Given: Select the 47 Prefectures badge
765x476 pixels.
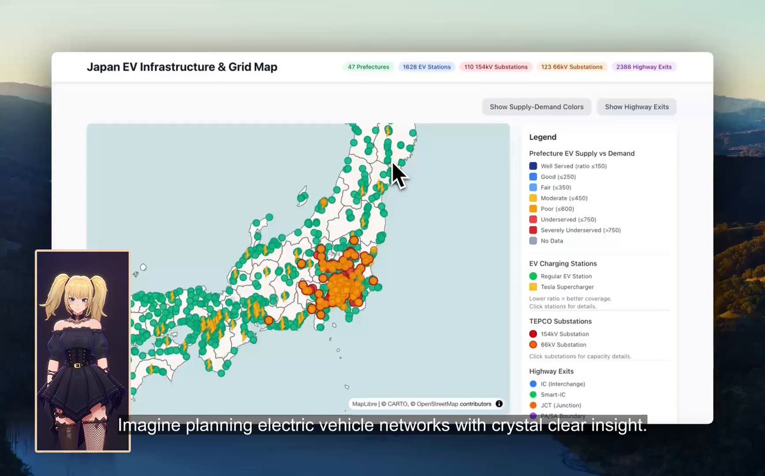Looking at the screenshot, I should 368,67.
